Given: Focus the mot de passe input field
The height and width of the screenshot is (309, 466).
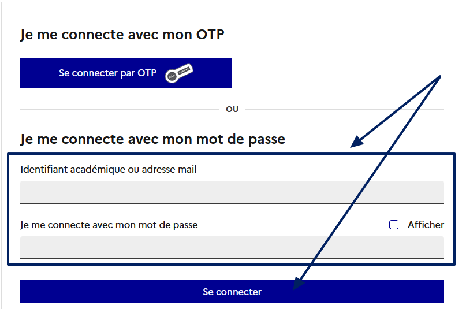Looking at the screenshot, I should [232, 248].
